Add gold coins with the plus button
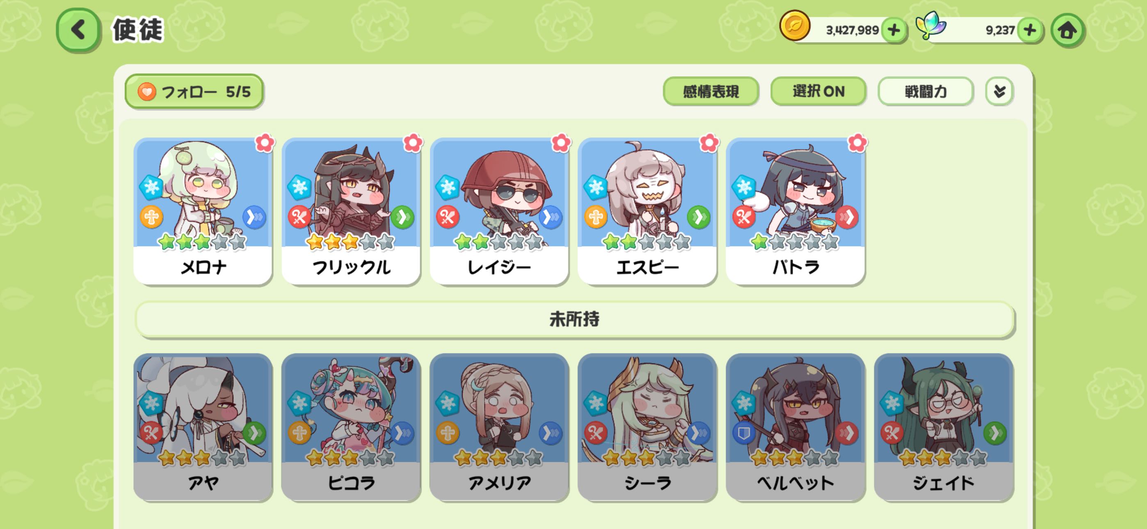Image resolution: width=1147 pixels, height=529 pixels. click(893, 30)
